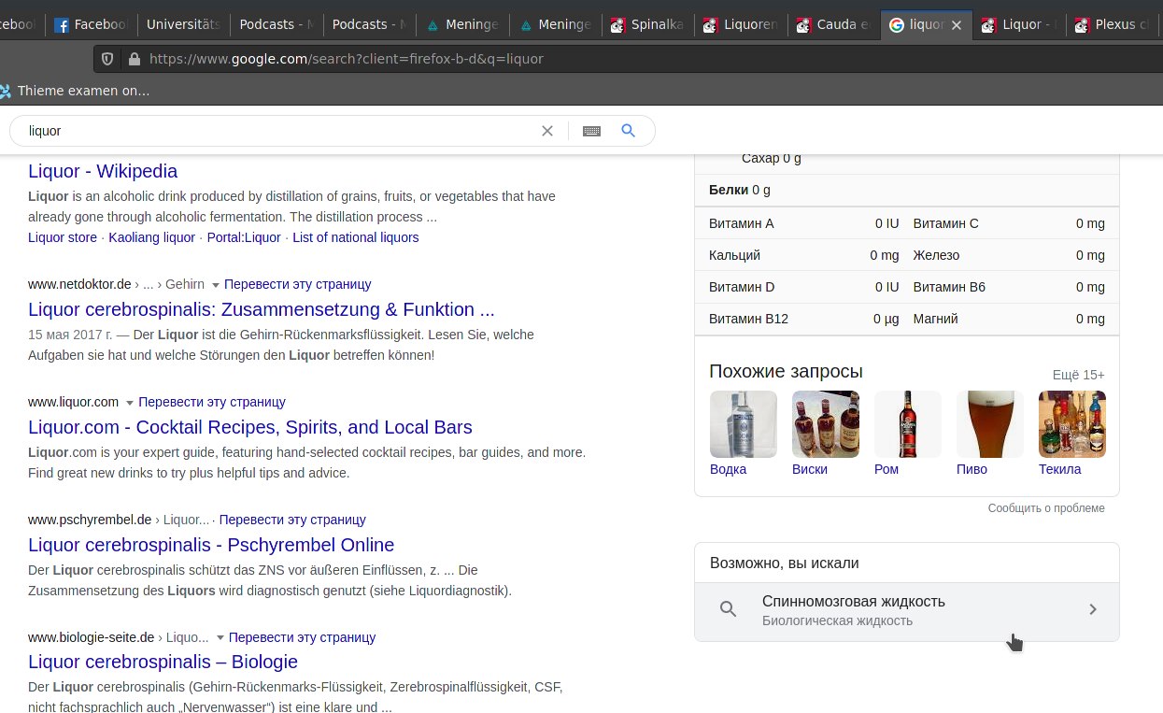Open the Liquor store sublink

click(63, 237)
